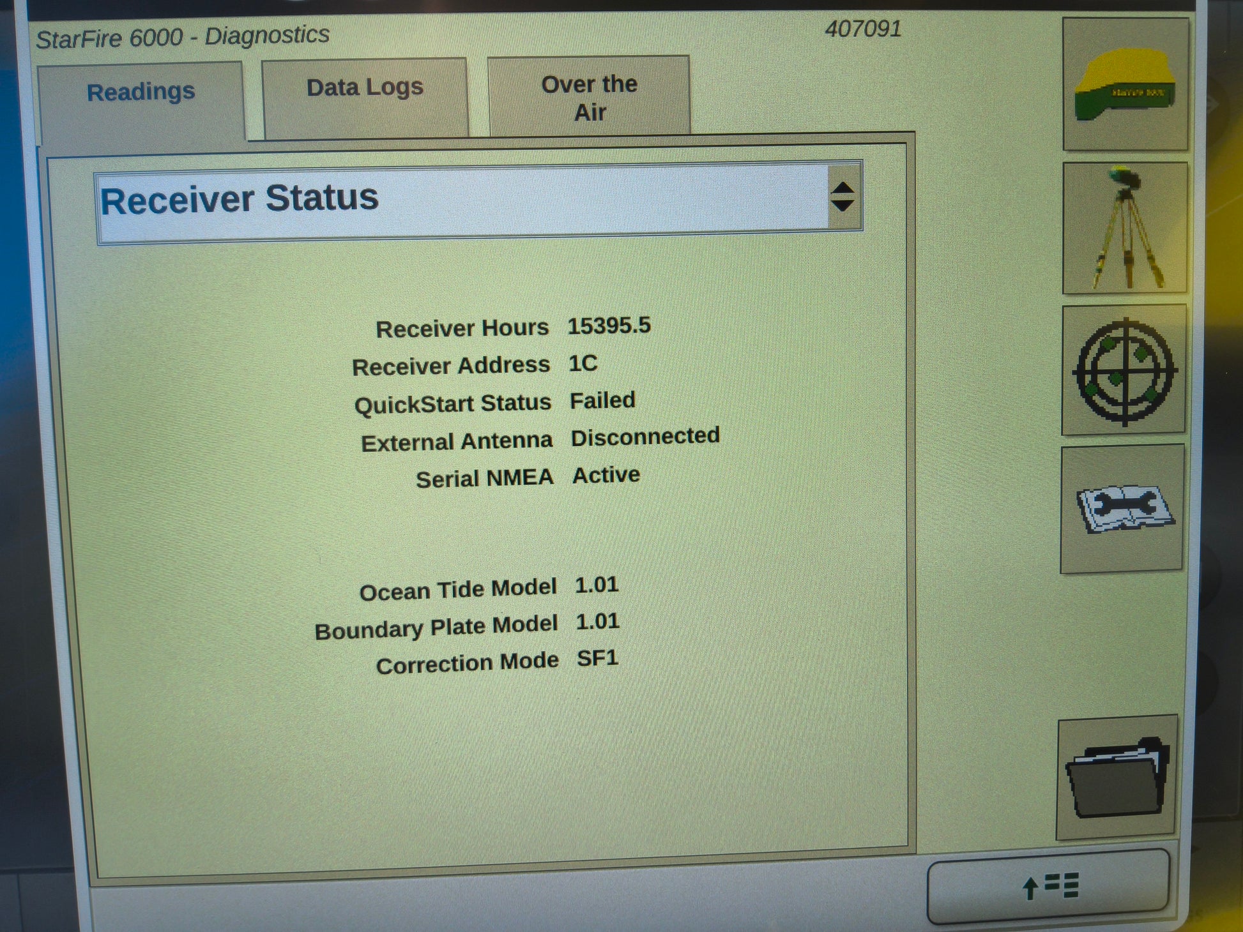Open the StarFire receiver main page icon
Screen dimensions: 1243x932
click(1125, 85)
